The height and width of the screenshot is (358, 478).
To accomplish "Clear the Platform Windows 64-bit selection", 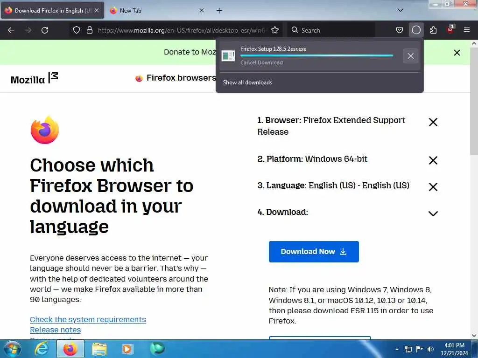I will (433, 160).
